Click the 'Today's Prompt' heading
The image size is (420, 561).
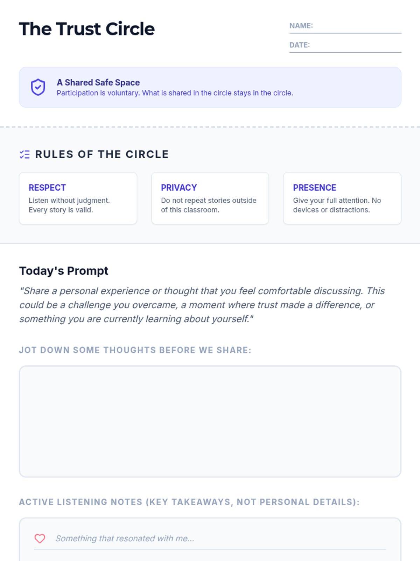pyautogui.click(x=64, y=271)
